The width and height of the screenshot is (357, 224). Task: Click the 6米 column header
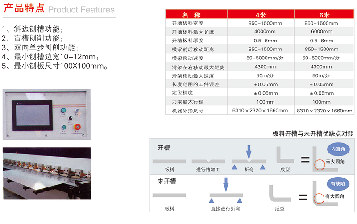(324, 15)
